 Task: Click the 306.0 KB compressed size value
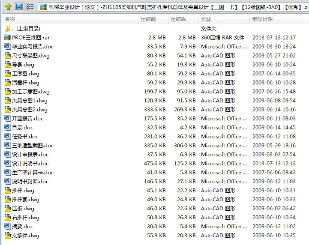(x=185, y=146)
